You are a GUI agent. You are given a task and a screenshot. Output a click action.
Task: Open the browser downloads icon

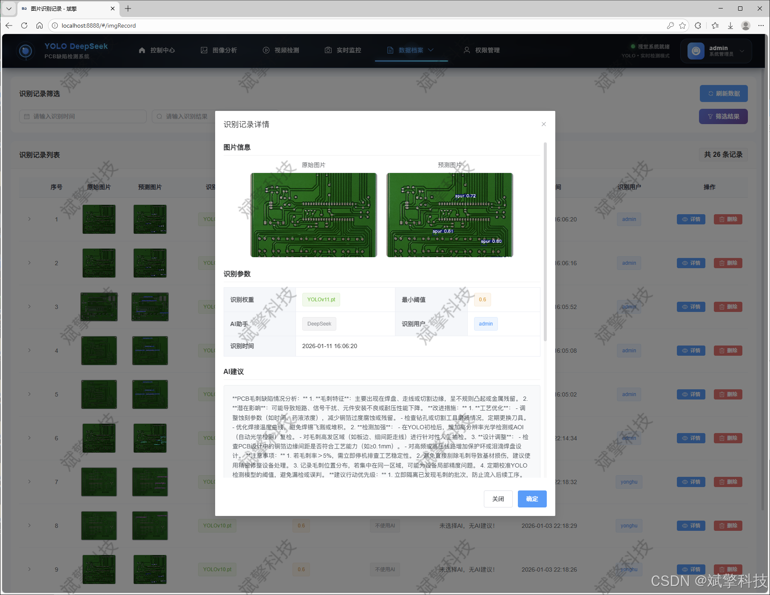(730, 25)
